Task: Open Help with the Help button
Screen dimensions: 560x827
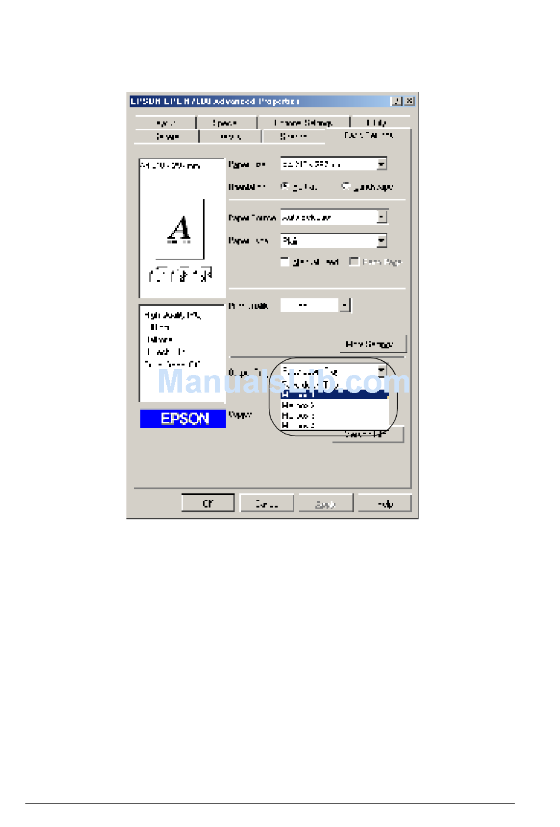Action: tap(385, 503)
